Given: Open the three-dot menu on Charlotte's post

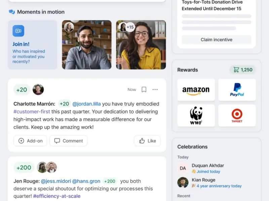Looking at the screenshot, I should pos(155,89).
